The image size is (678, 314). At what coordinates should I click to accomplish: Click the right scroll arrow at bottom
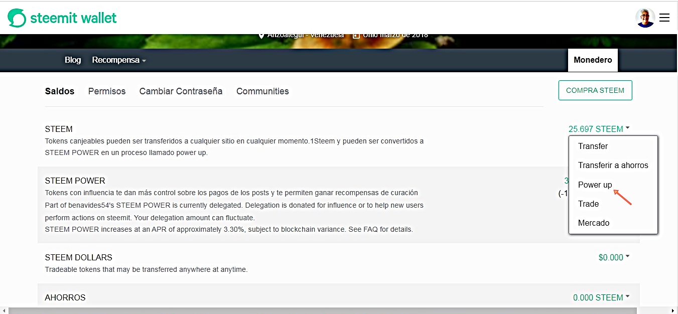click(673, 310)
